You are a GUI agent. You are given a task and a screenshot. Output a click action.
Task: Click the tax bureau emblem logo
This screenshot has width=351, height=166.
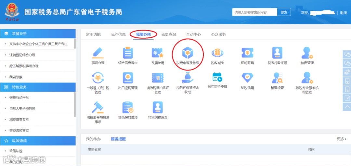12,12
